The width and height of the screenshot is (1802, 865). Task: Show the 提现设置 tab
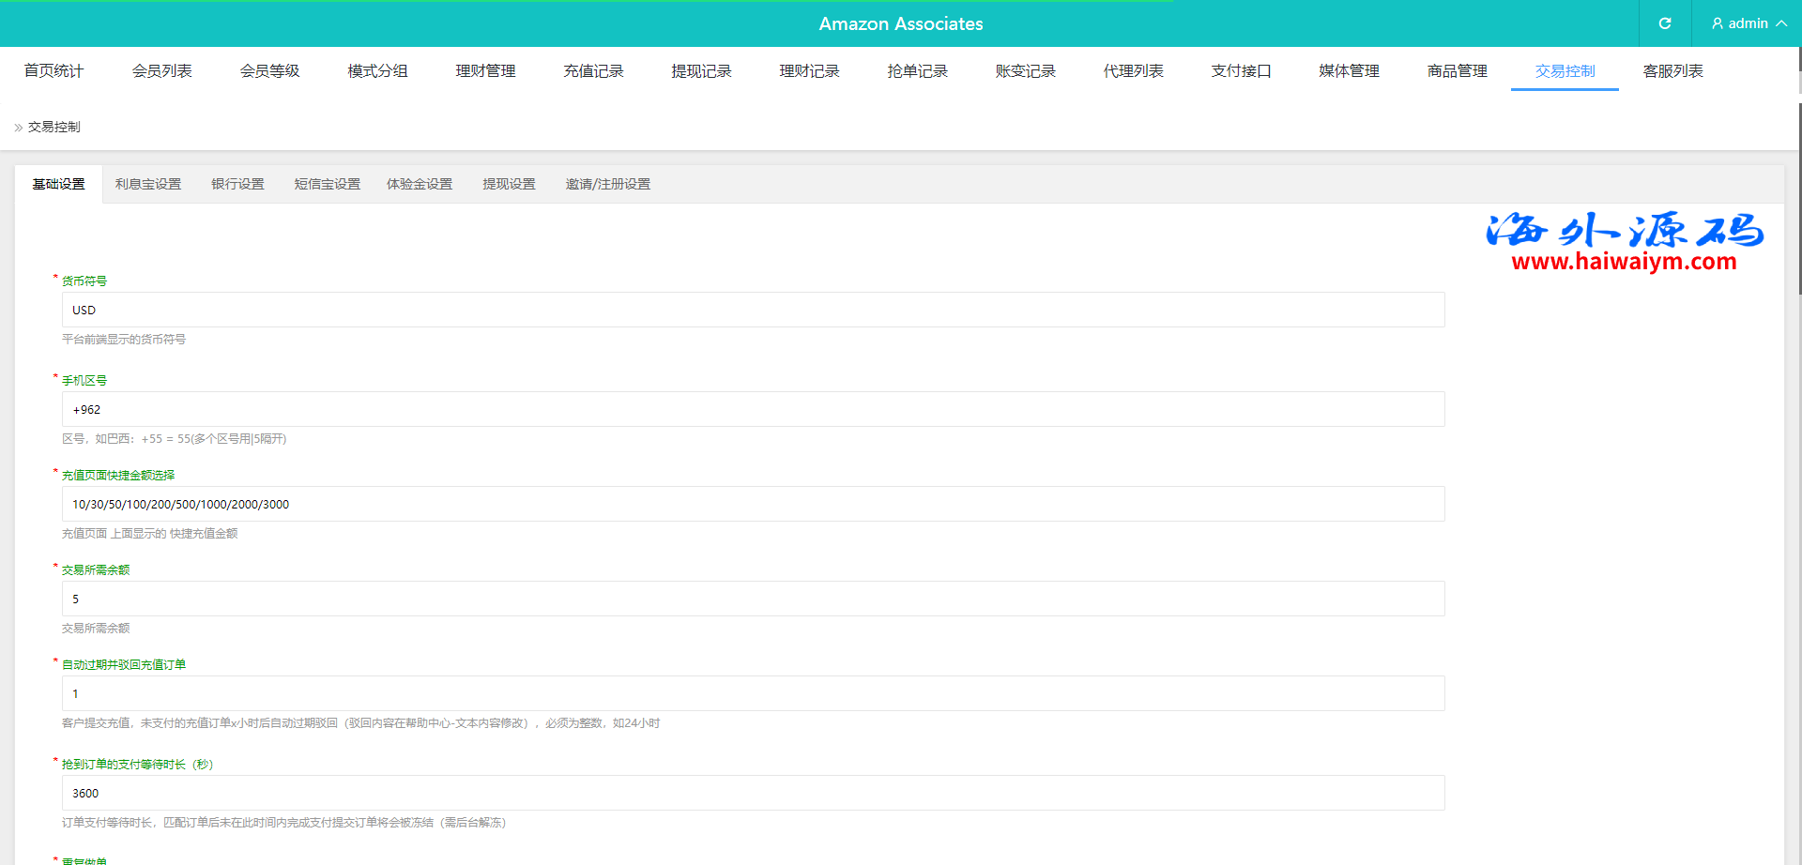(x=509, y=185)
